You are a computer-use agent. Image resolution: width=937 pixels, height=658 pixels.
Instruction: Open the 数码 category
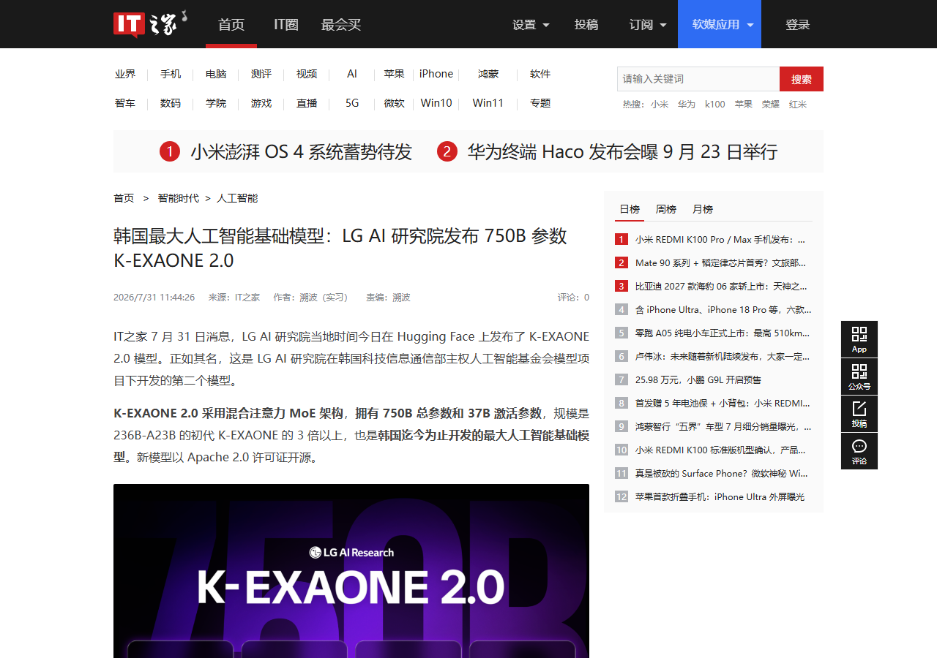171,103
